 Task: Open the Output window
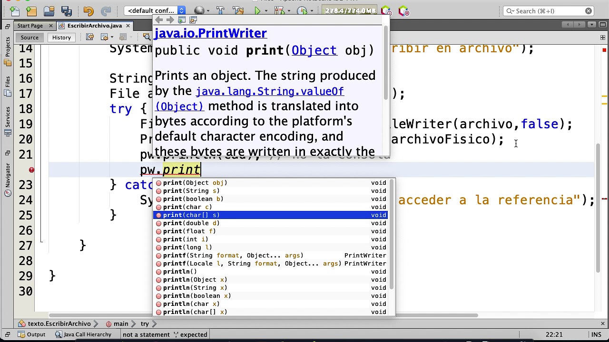31,335
